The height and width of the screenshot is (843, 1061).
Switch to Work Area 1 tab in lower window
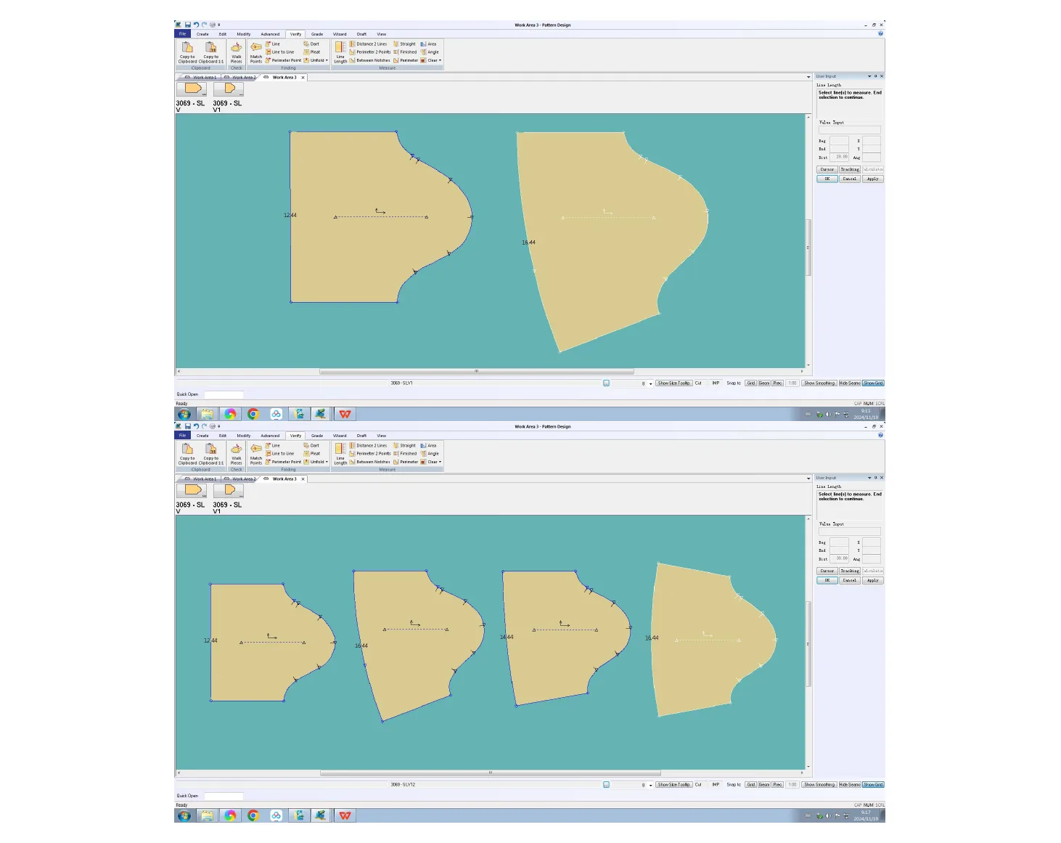(201, 479)
